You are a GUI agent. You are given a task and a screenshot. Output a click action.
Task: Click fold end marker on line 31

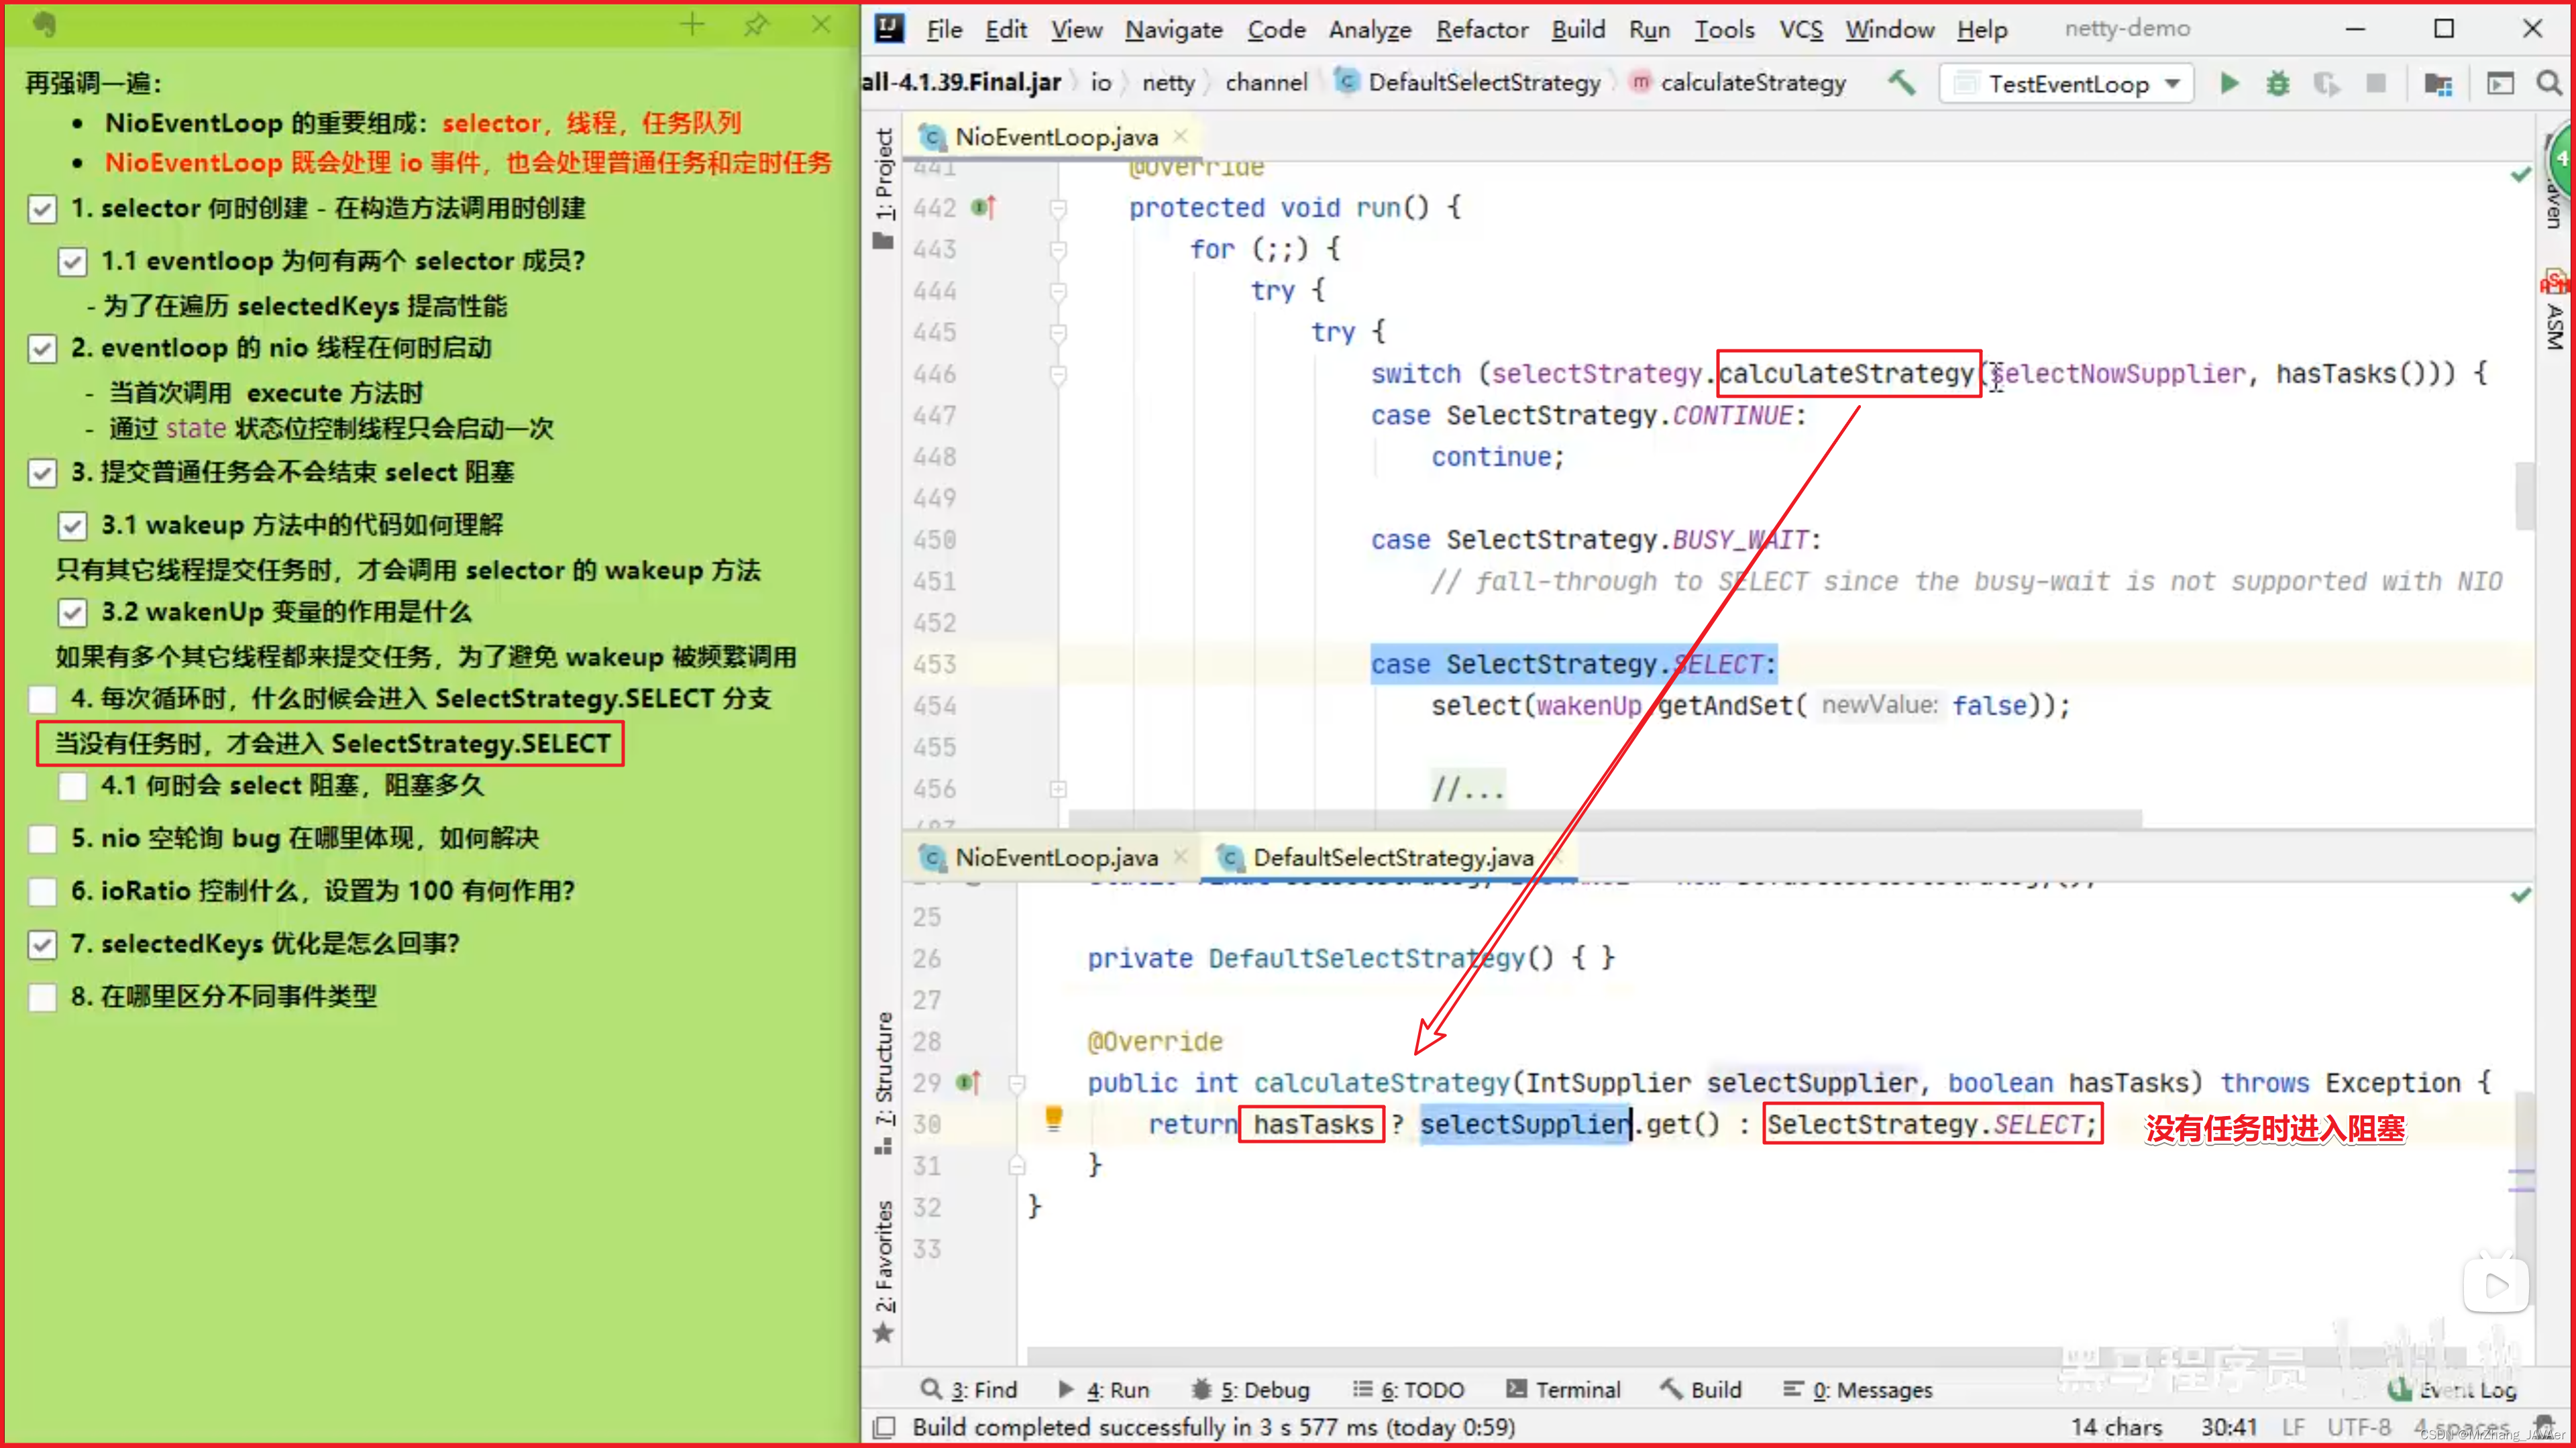click(x=1017, y=1165)
